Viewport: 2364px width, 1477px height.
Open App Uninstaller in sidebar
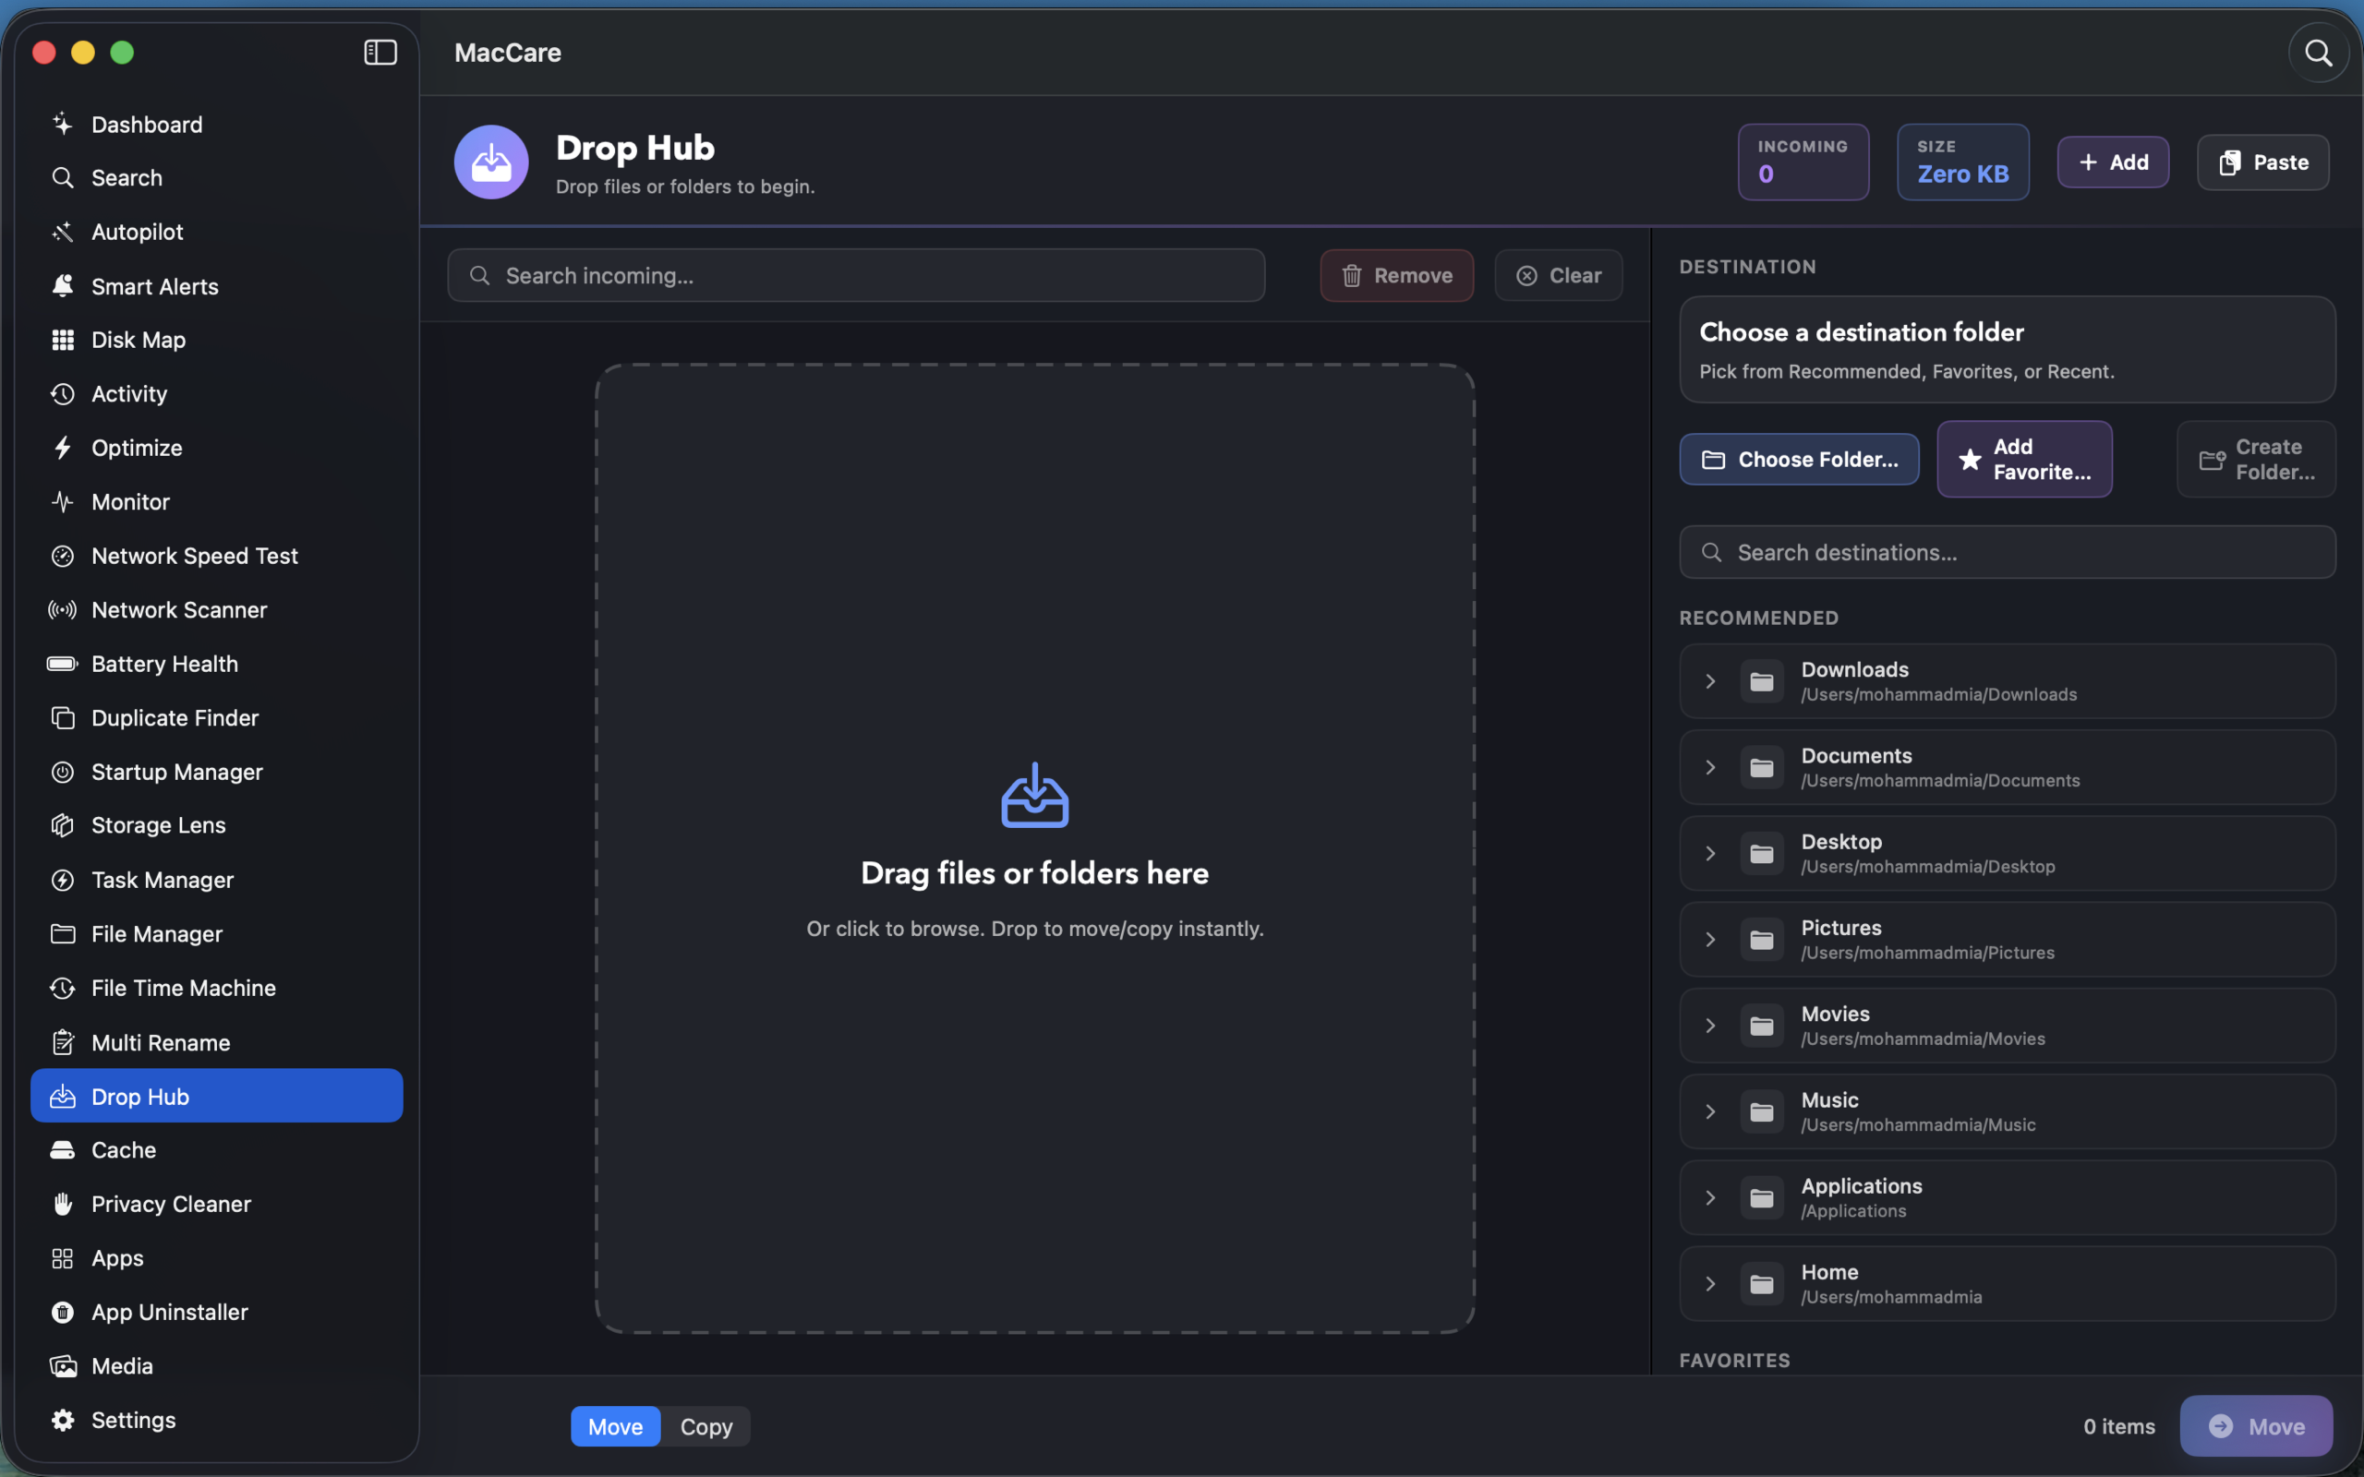(217, 1313)
